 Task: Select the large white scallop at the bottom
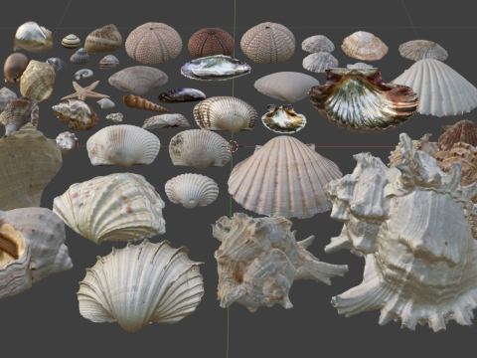[x=140, y=285]
